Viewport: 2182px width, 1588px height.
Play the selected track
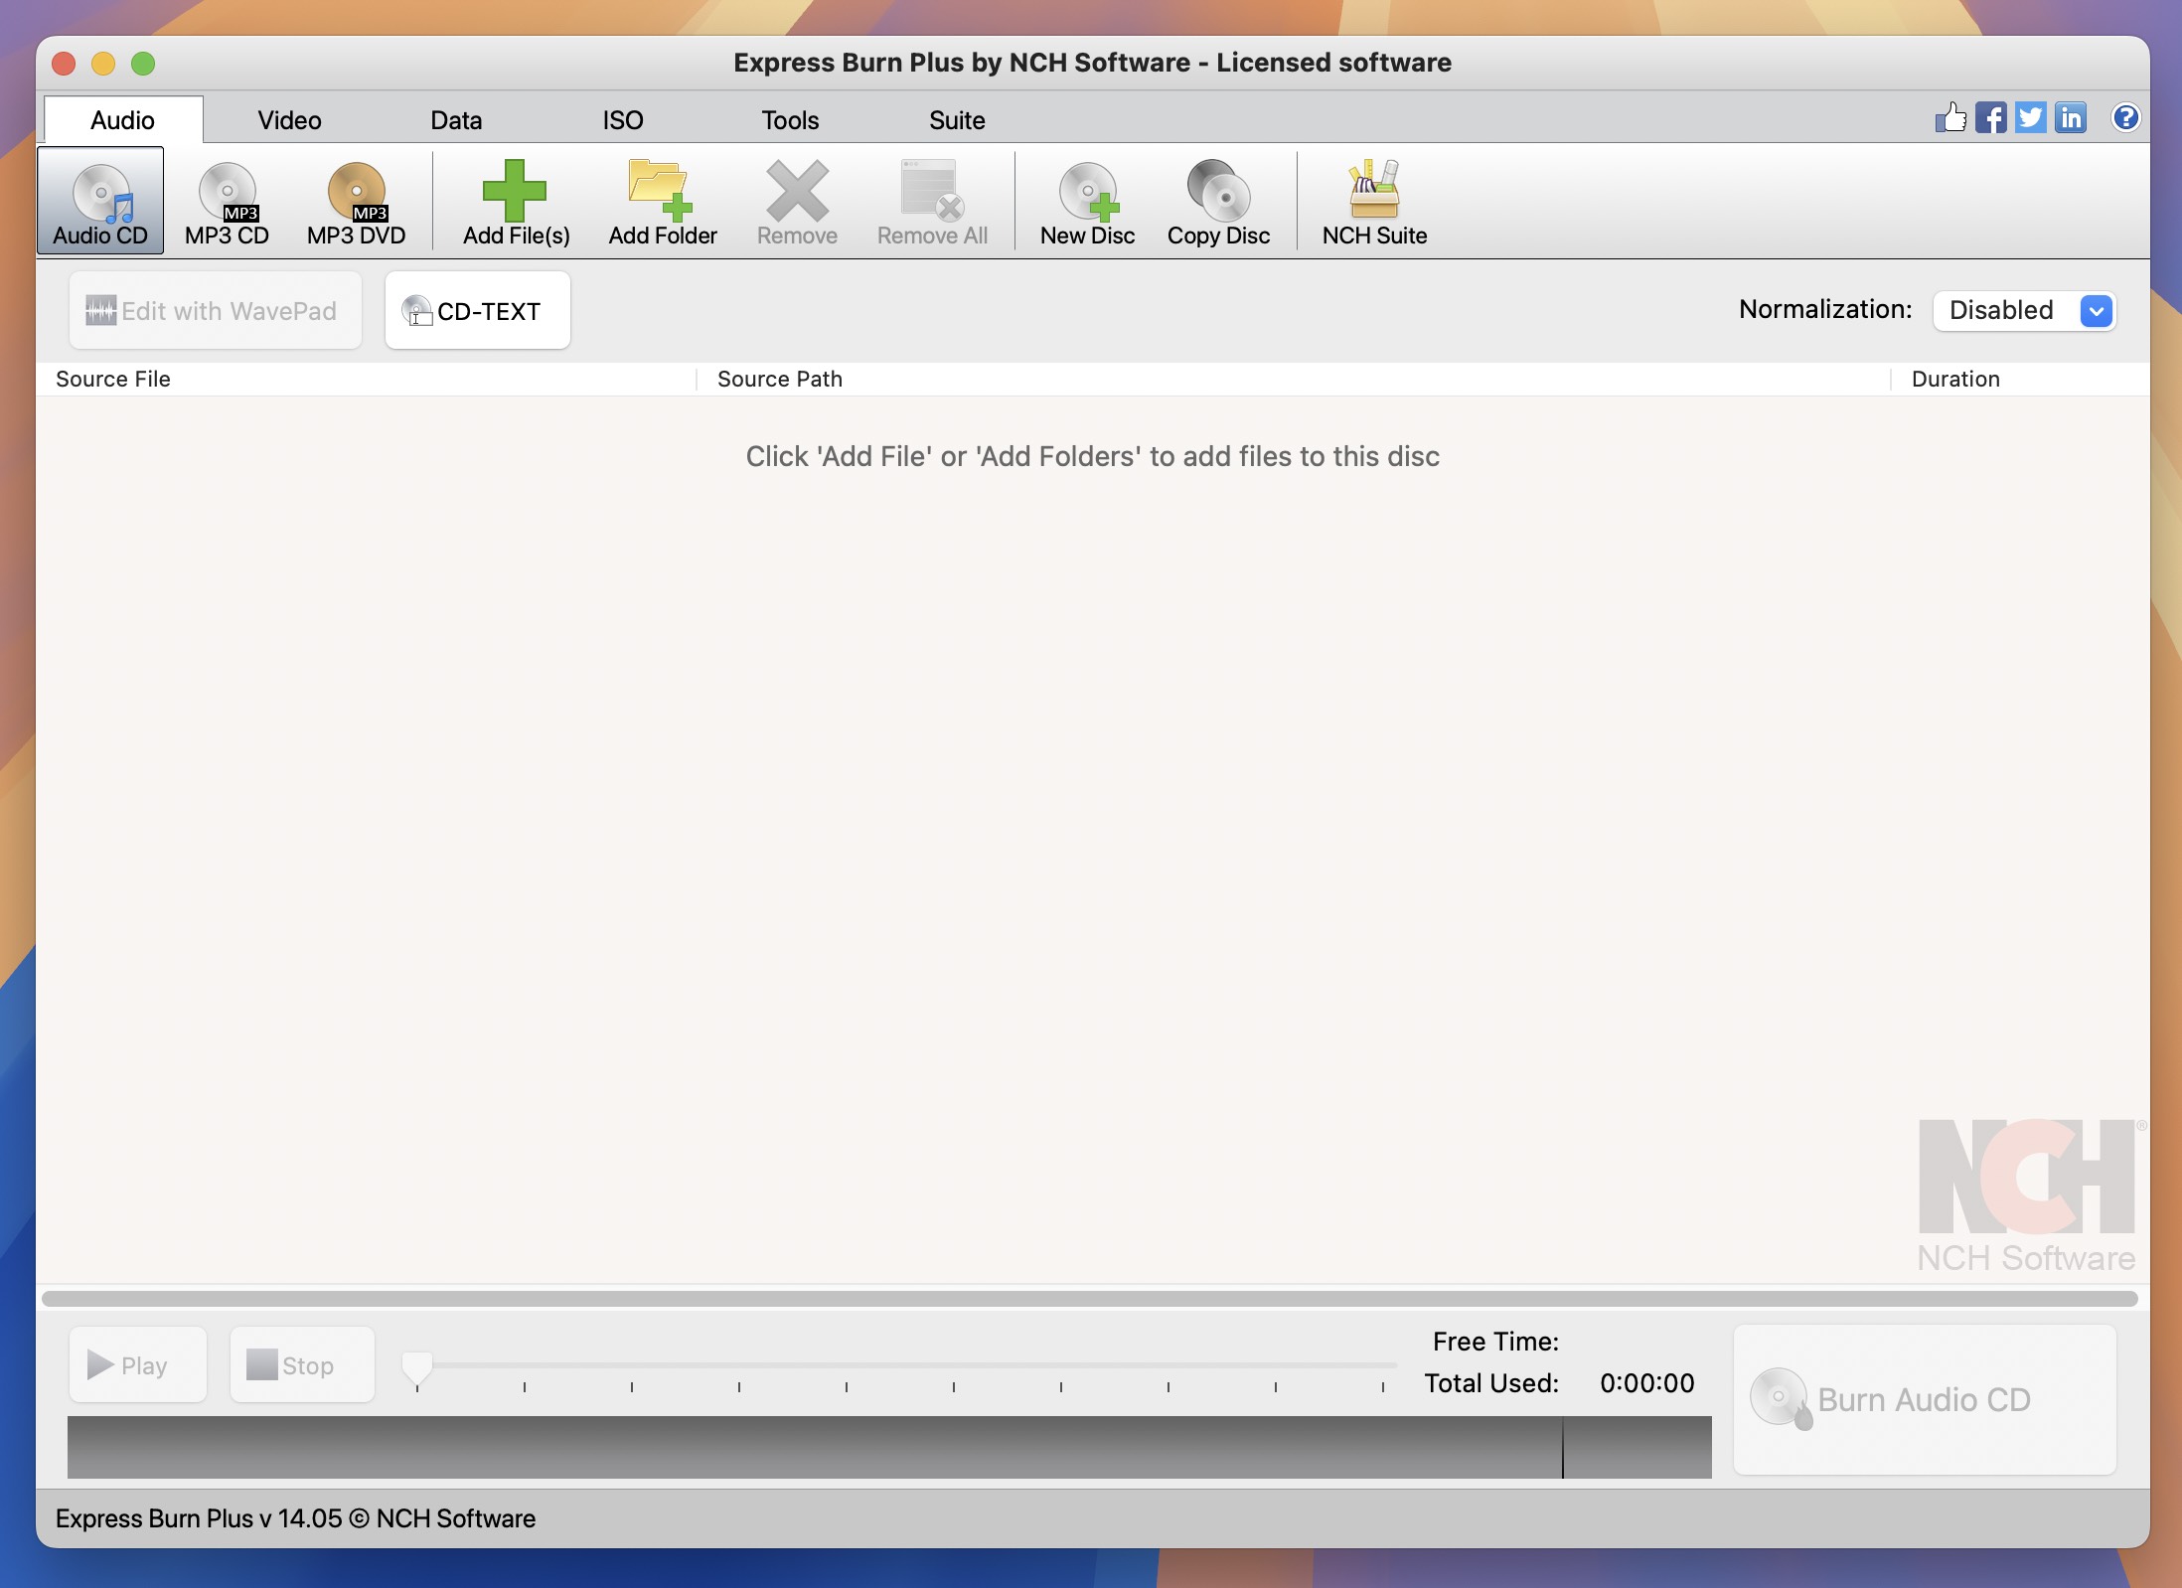point(138,1365)
